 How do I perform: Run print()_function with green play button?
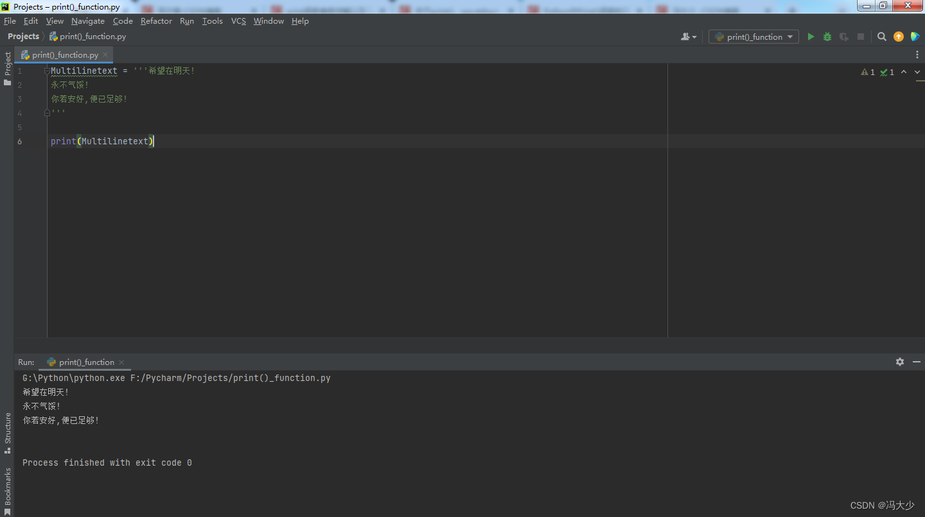[x=811, y=37]
